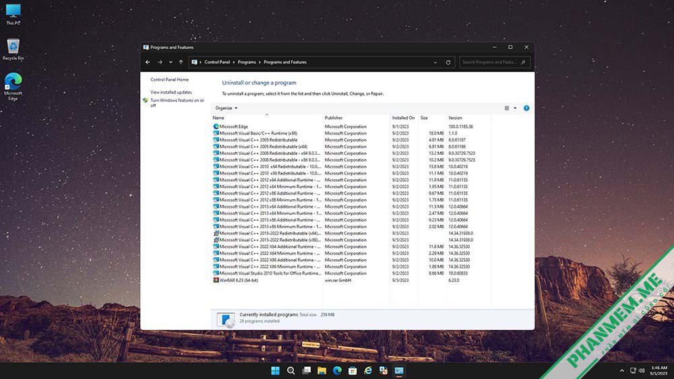This screenshot has height=379, width=674.
Task: Open Turn Windows features on or off
Action: (x=177, y=103)
